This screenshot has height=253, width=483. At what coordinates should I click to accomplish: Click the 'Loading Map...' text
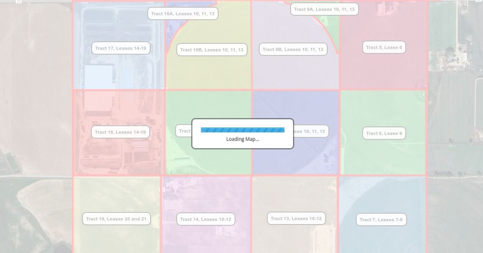pyautogui.click(x=243, y=139)
